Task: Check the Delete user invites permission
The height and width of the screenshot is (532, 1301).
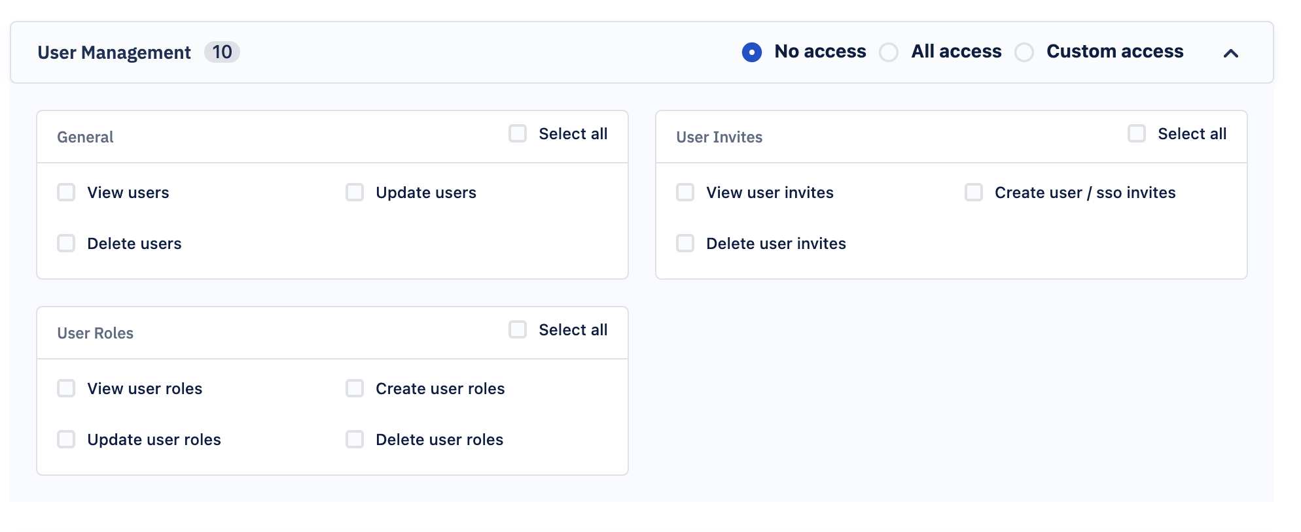Action: tap(685, 243)
